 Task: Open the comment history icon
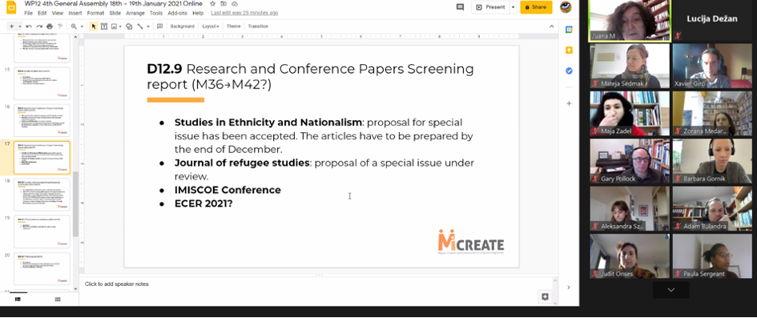460,7
